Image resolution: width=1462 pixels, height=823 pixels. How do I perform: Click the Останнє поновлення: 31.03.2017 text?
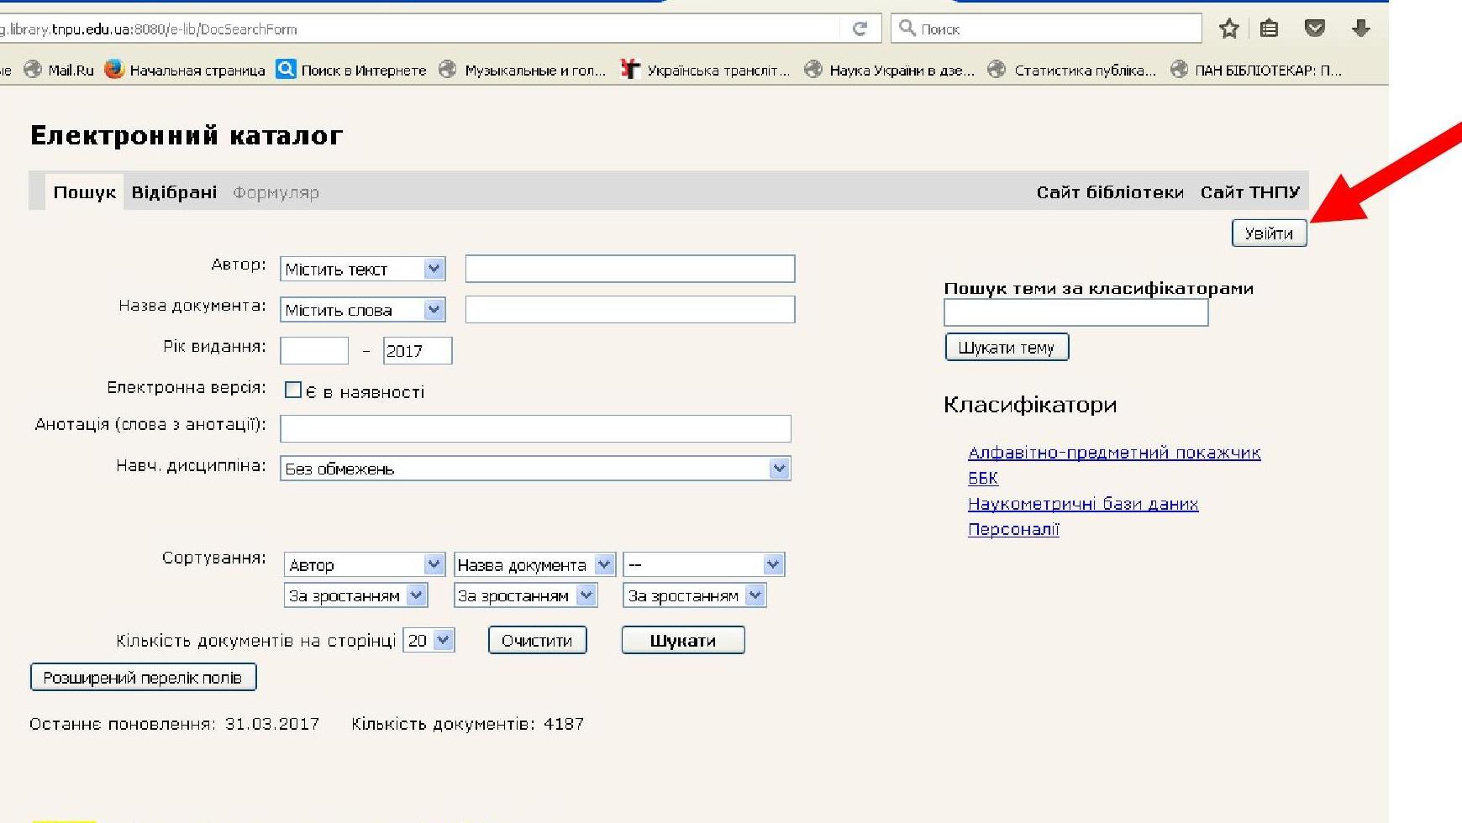coord(174,724)
